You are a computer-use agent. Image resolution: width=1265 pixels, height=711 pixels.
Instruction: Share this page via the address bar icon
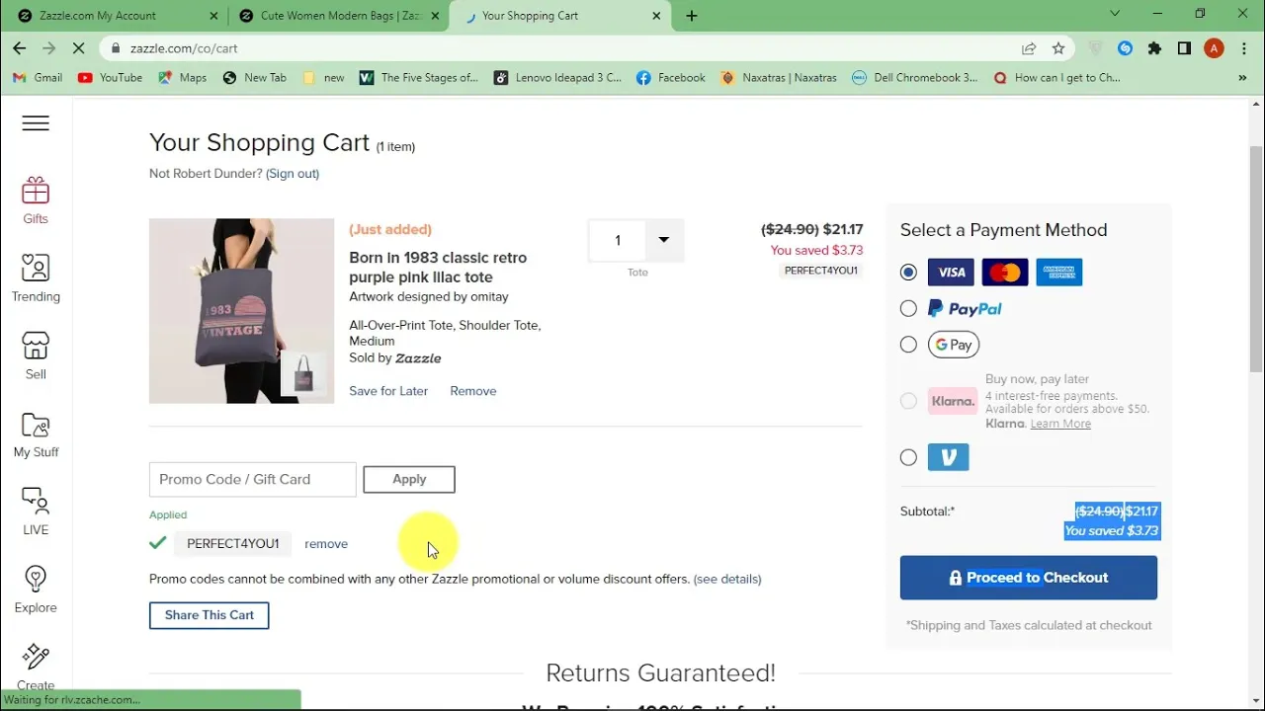pyautogui.click(x=1029, y=48)
